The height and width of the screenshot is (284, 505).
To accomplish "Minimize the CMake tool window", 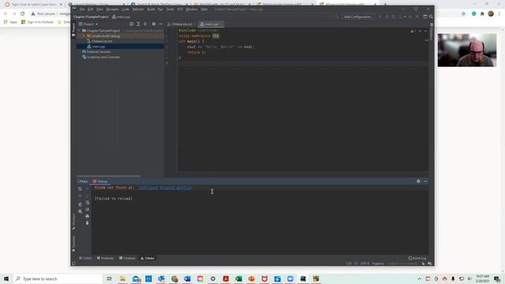I will [x=425, y=181].
